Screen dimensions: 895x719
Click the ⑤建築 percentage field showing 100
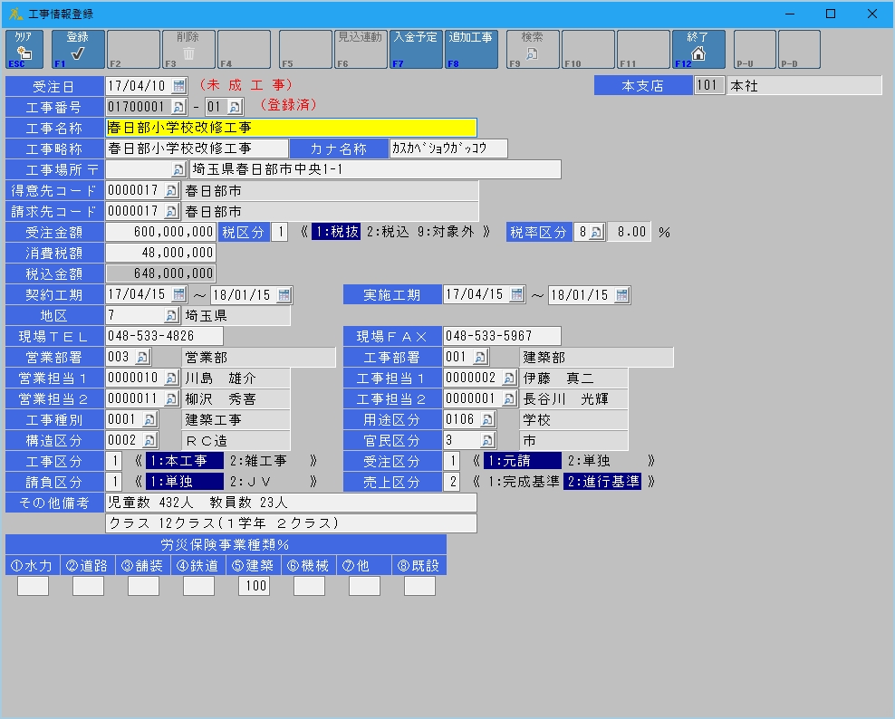(x=254, y=586)
